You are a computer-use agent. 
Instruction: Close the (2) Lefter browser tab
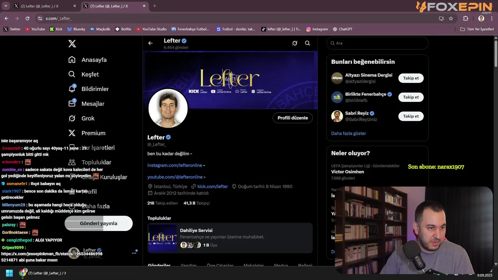click(75, 6)
